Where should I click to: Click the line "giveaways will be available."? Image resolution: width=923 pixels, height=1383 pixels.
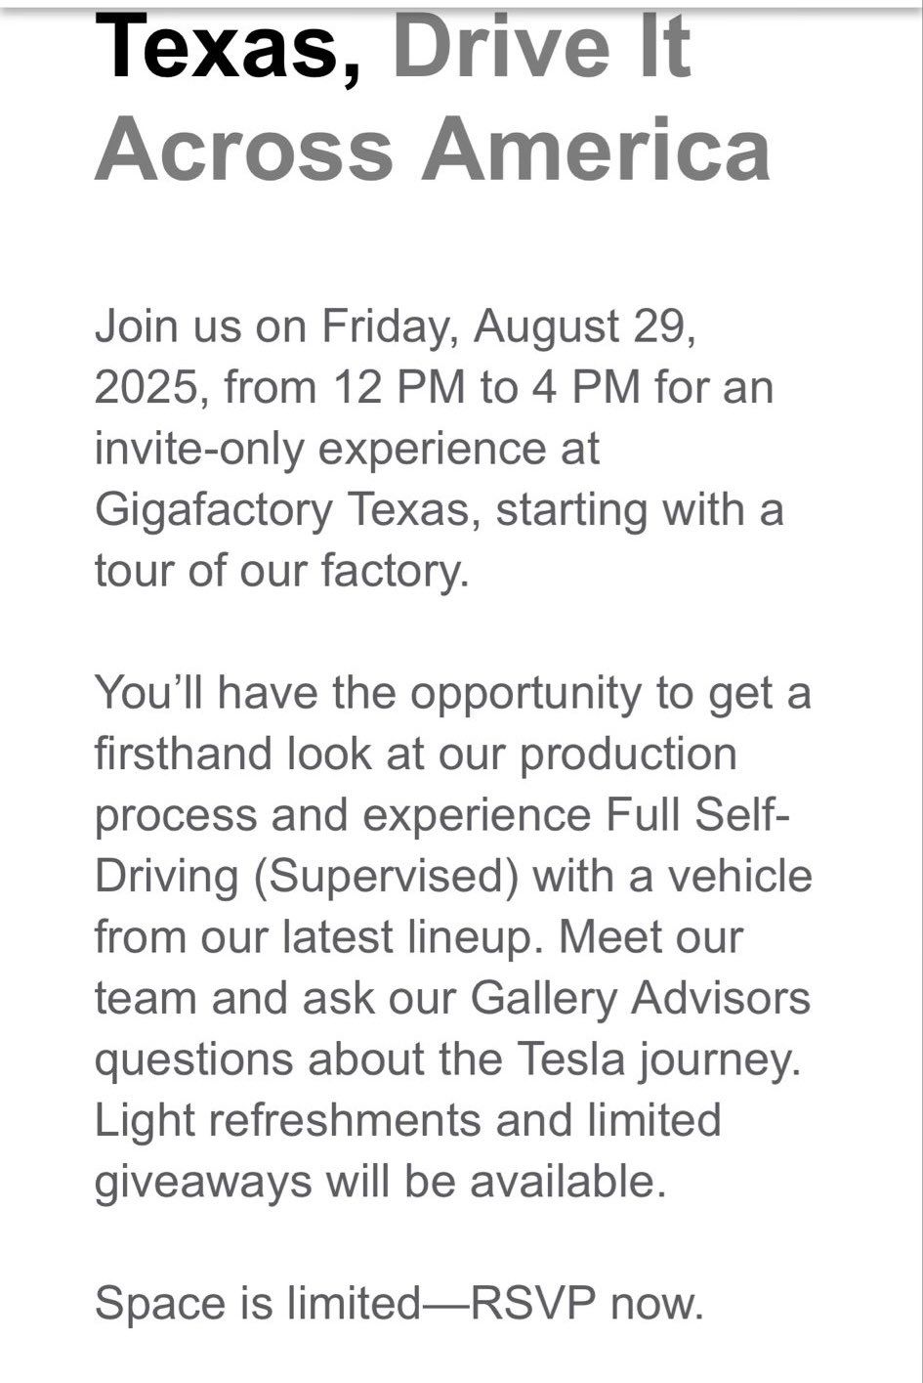coord(381,1182)
